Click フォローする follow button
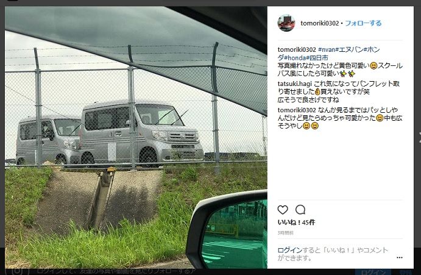This screenshot has width=421, height=275. click(363, 23)
